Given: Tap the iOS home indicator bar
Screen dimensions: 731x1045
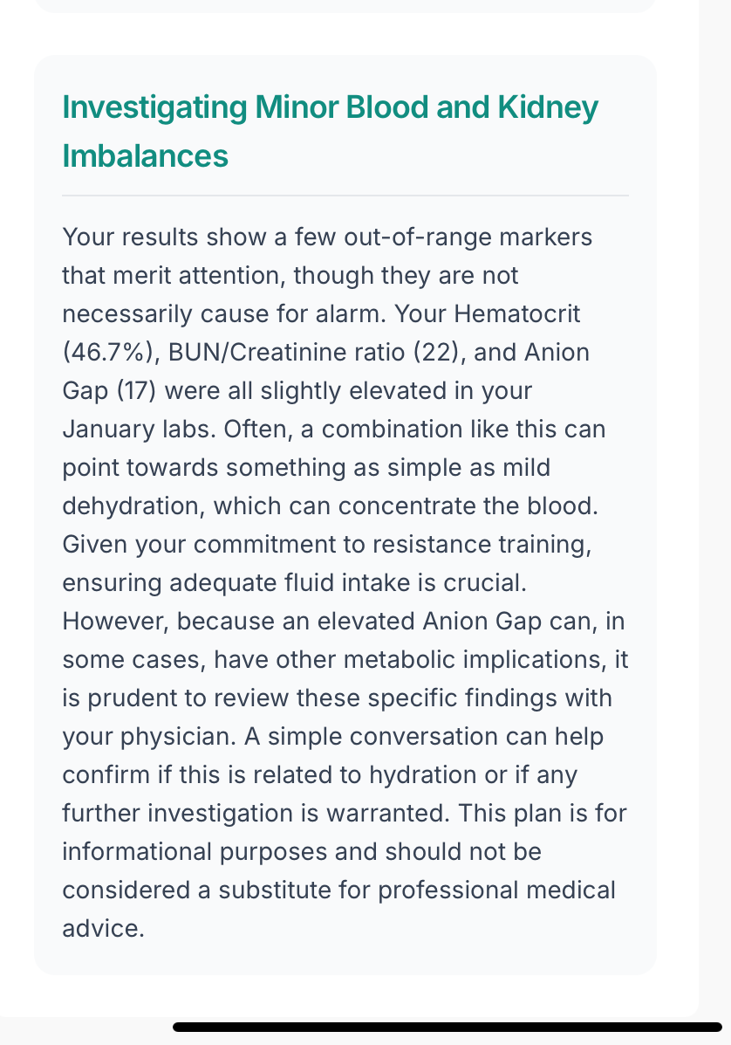Looking at the screenshot, I should point(447,1027).
